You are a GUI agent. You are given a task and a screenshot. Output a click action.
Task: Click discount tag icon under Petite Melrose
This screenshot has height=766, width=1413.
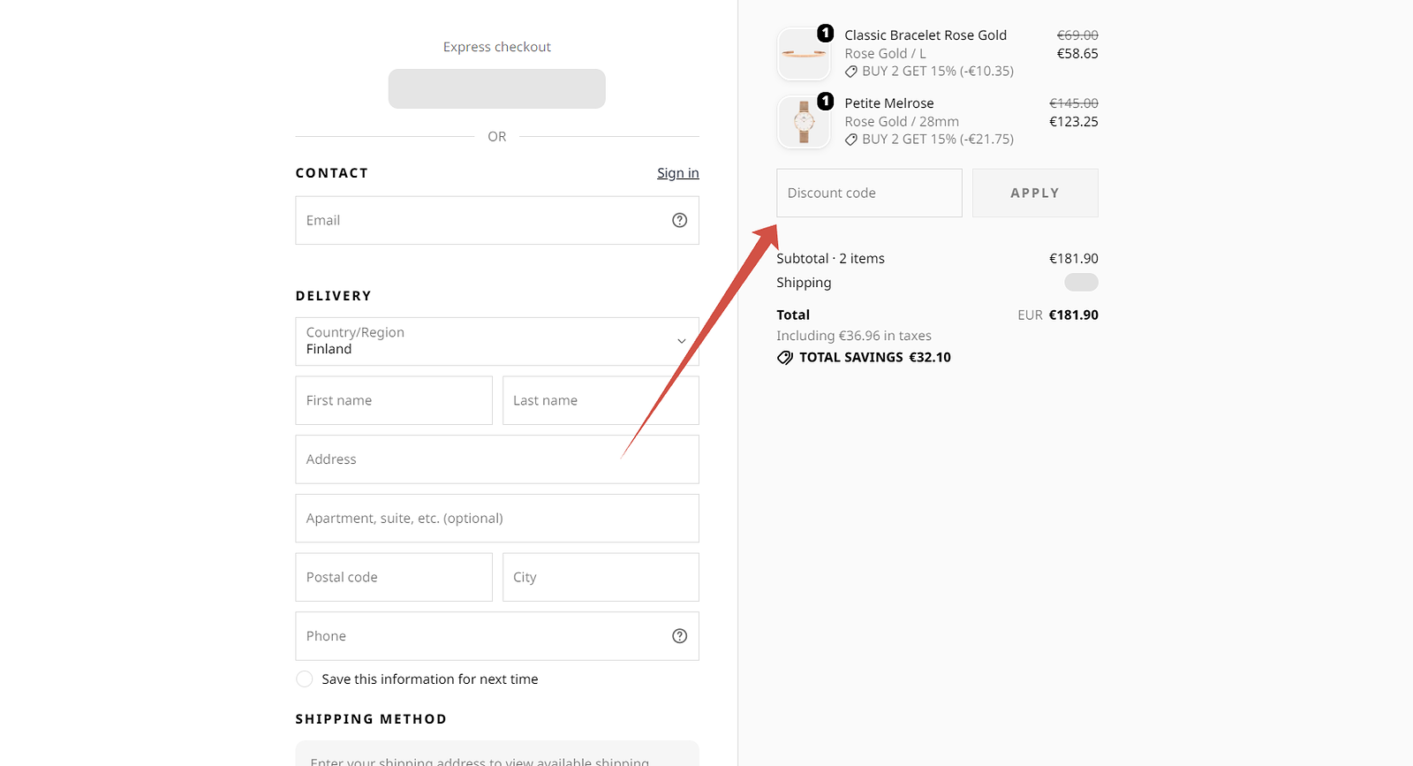(851, 140)
